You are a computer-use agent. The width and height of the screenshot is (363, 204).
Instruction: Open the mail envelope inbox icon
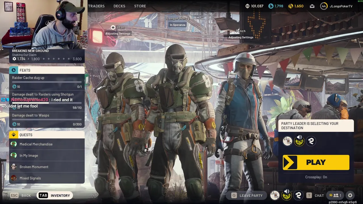(312, 6)
